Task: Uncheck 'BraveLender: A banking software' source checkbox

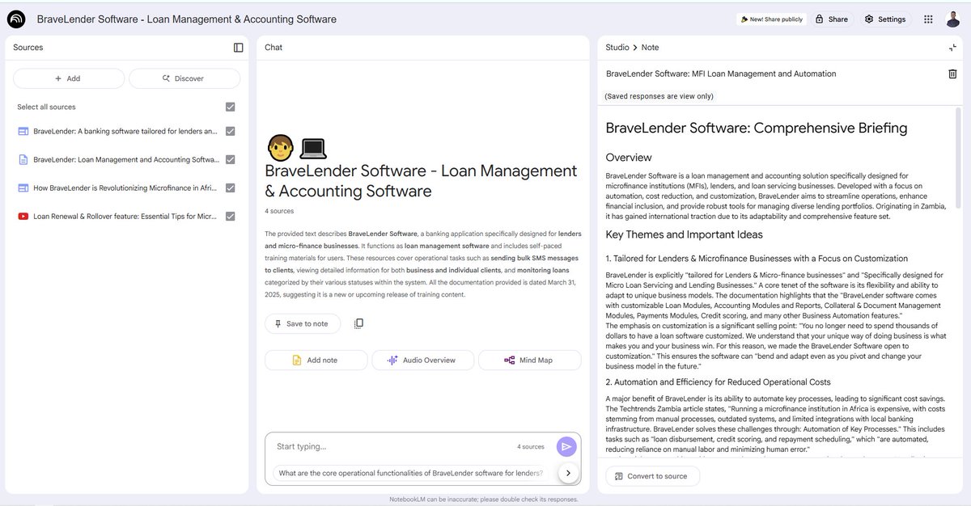Action: [231, 131]
